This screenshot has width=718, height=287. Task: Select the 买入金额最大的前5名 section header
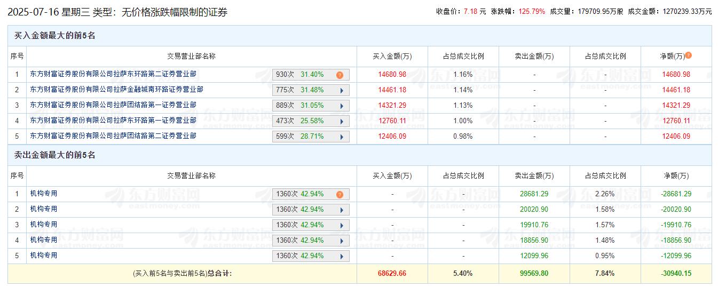[x=54, y=36]
